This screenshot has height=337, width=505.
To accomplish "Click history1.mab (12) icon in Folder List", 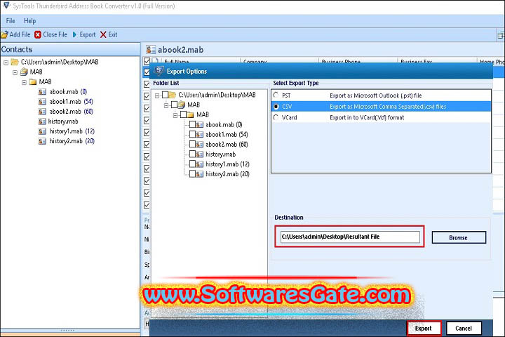I will tap(199, 164).
